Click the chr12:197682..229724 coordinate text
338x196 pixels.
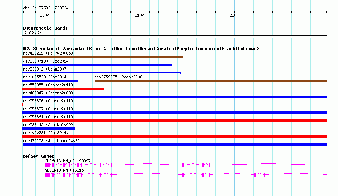coord(46,8)
